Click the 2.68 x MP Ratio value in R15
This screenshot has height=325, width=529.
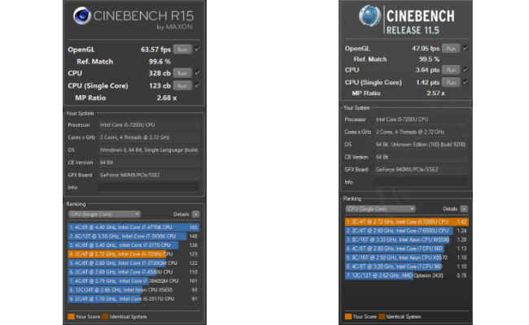pyautogui.click(x=167, y=98)
